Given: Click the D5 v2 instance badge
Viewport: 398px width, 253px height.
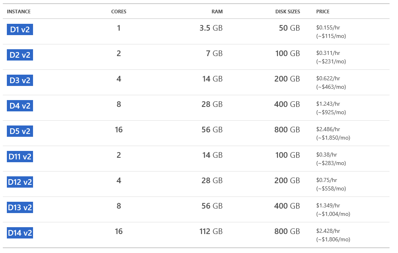Looking at the screenshot, I should coord(20,131).
